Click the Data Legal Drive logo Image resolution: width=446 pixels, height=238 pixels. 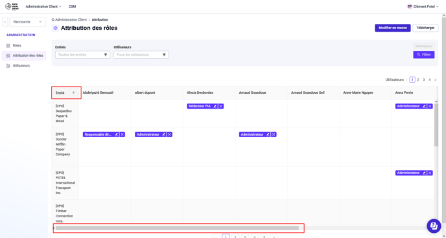[x=12, y=6]
